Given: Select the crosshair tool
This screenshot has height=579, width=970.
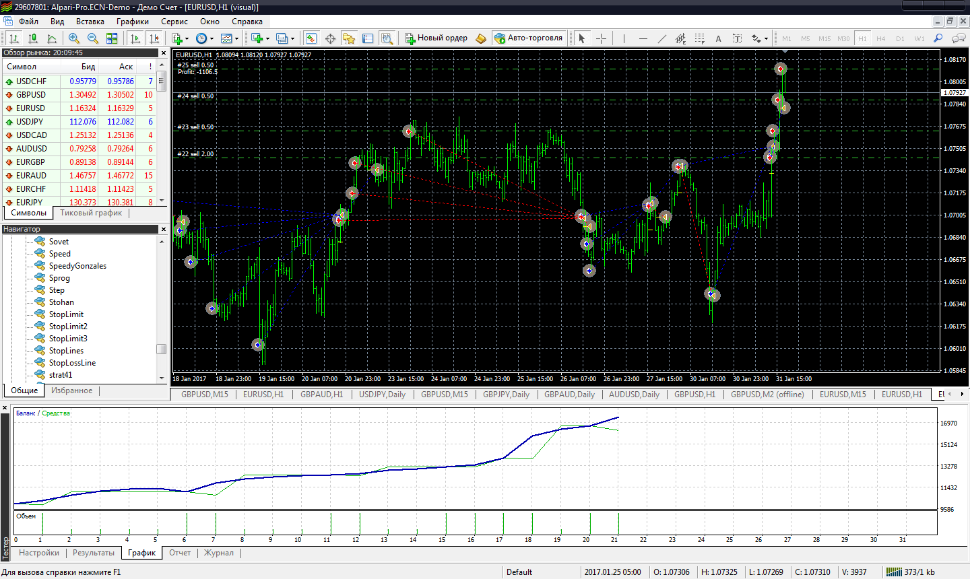Looking at the screenshot, I should click(x=601, y=38).
